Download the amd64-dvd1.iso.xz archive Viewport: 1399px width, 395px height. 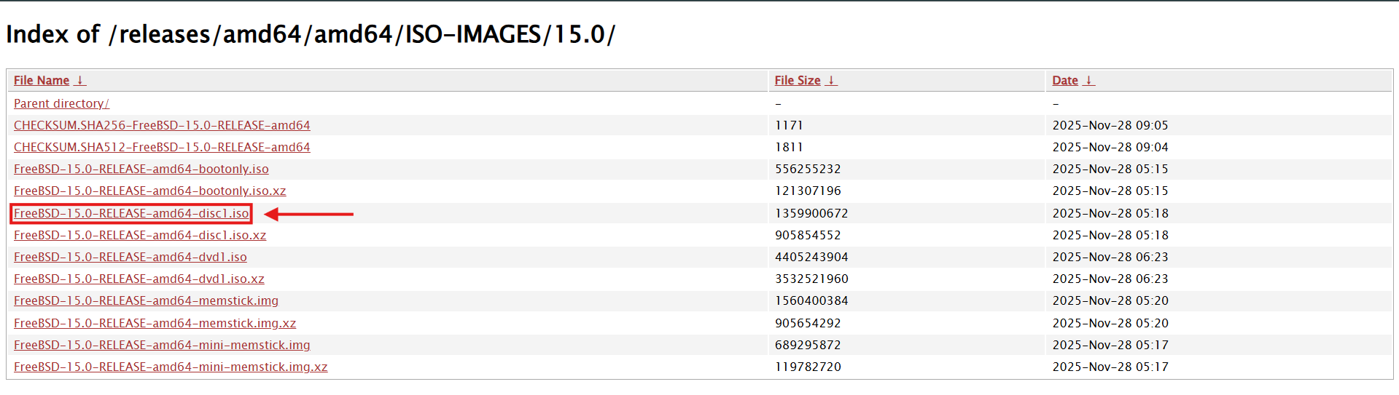coord(139,279)
